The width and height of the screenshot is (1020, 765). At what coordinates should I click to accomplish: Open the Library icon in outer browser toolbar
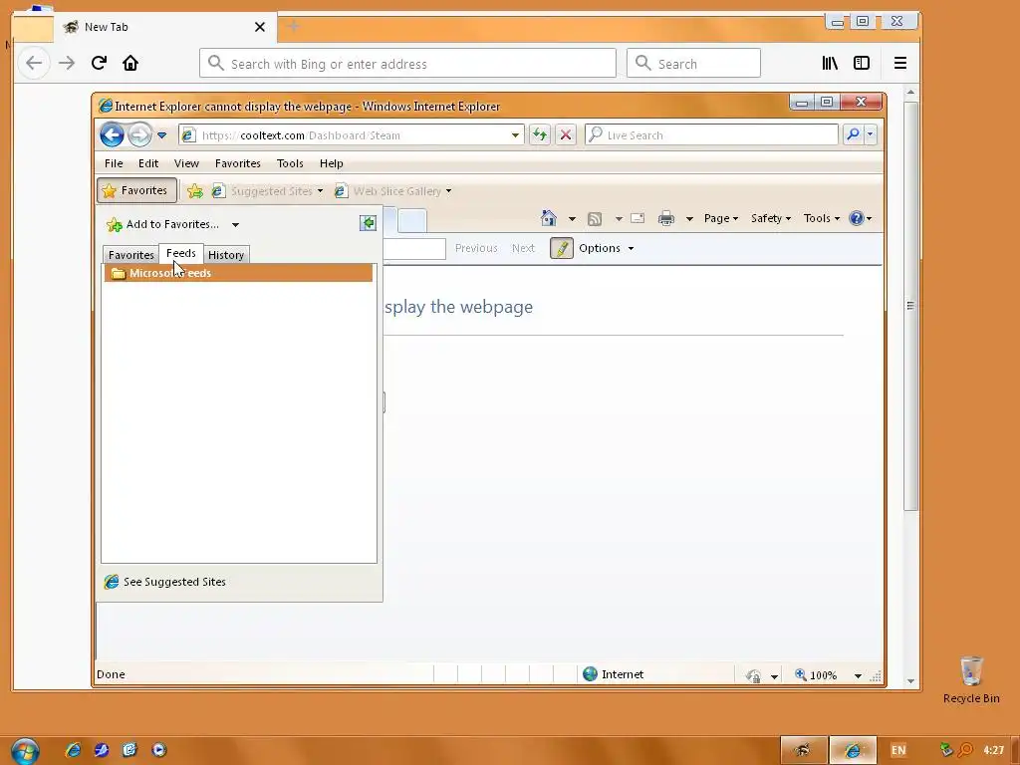830,63
